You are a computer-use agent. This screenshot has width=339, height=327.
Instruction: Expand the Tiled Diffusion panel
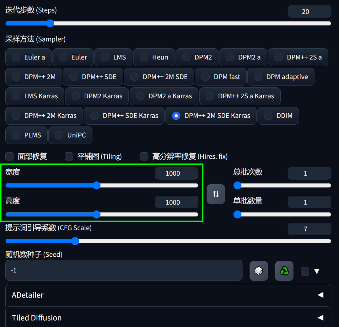pos(168,318)
